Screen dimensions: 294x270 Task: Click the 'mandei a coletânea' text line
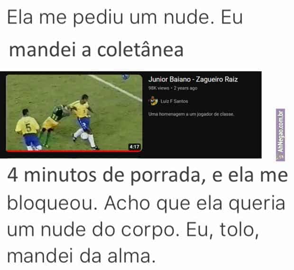point(96,50)
